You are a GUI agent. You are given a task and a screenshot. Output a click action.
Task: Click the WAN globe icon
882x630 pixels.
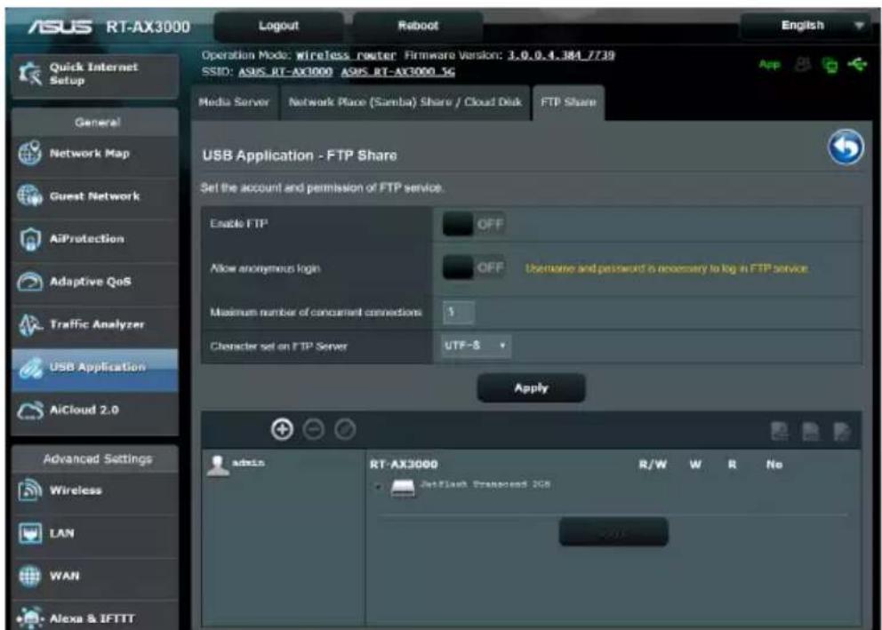click(x=30, y=576)
